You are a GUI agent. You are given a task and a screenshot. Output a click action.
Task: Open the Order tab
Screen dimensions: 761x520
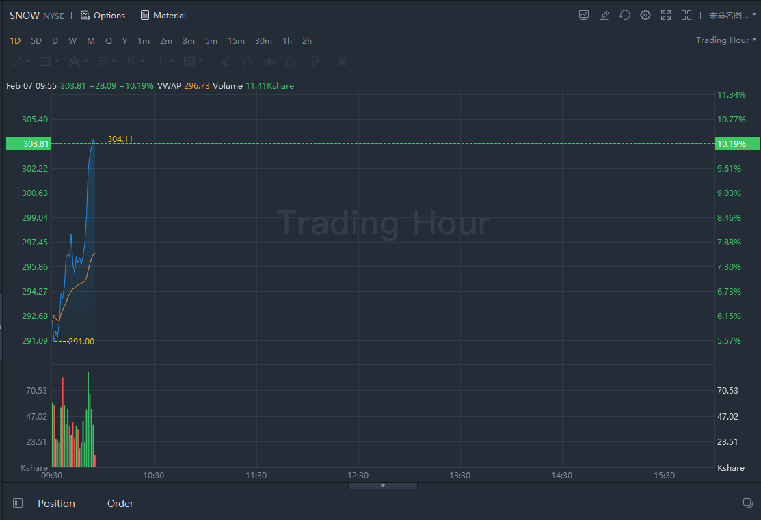tap(120, 504)
